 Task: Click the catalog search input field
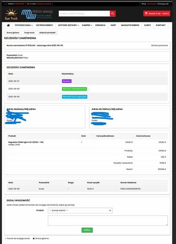tap(84, 13)
